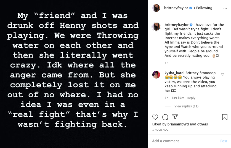Like kysha_bardi's comment with small heart
Screen dimensions: 231x148
[222, 74]
